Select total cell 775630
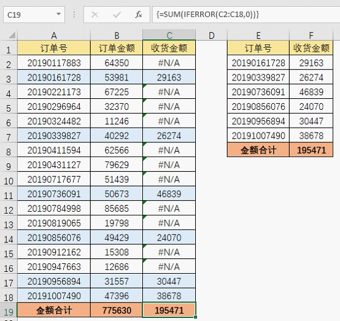 [117, 310]
